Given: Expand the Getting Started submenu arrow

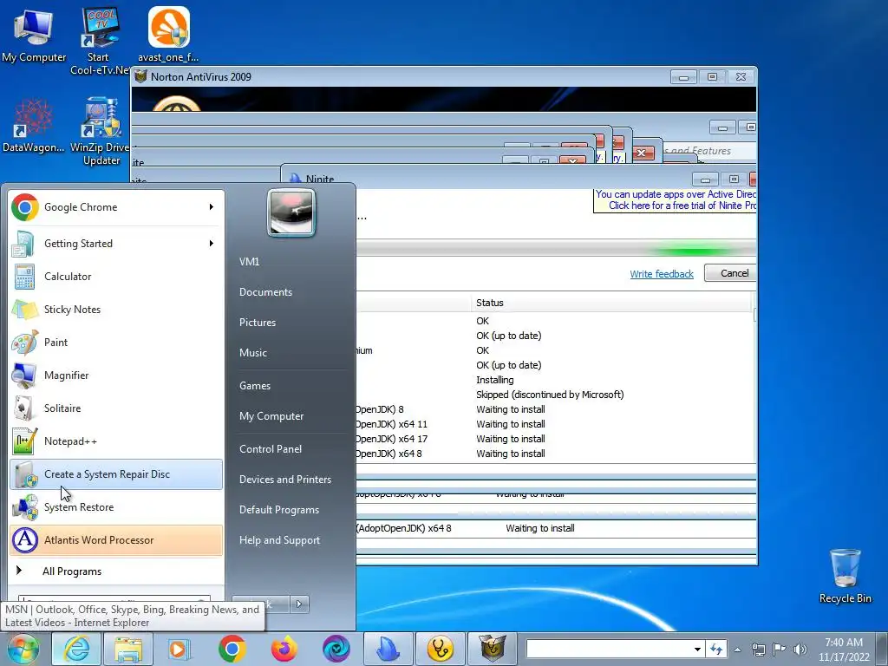Looking at the screenshot, I should coord(212,244).
